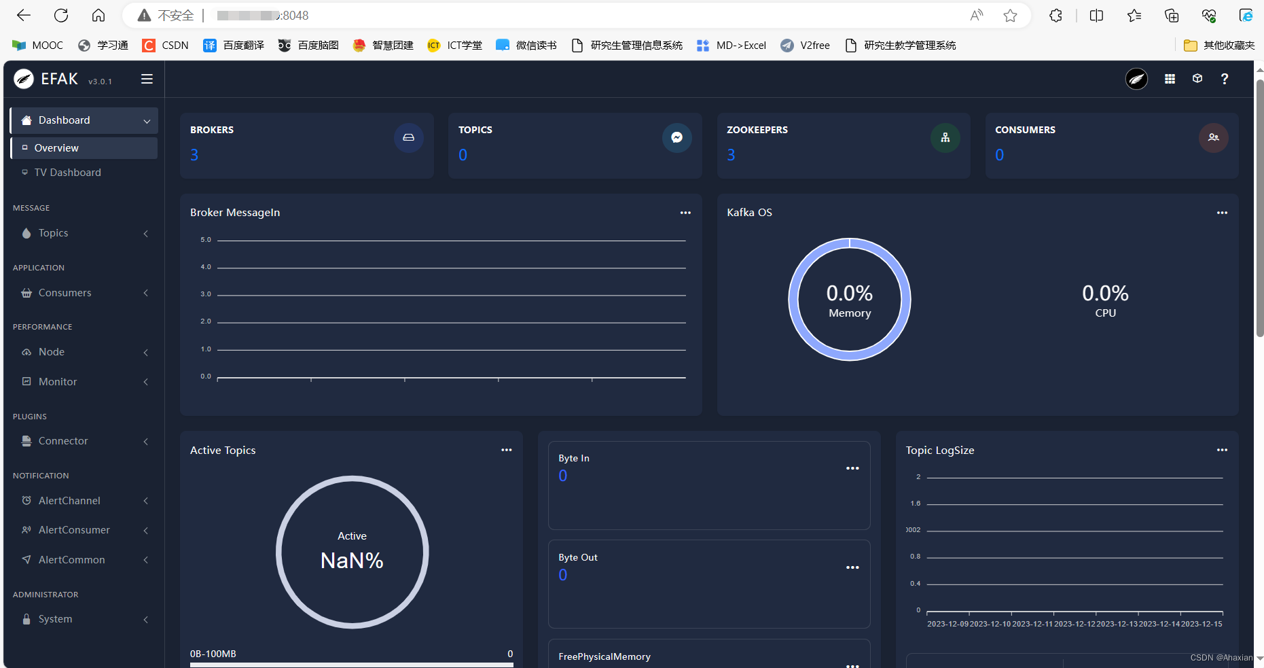Expand the Node sidebar menu
Image resolution: width=1264 pixels, height=668 pixels.
click(x=84, y=352)
